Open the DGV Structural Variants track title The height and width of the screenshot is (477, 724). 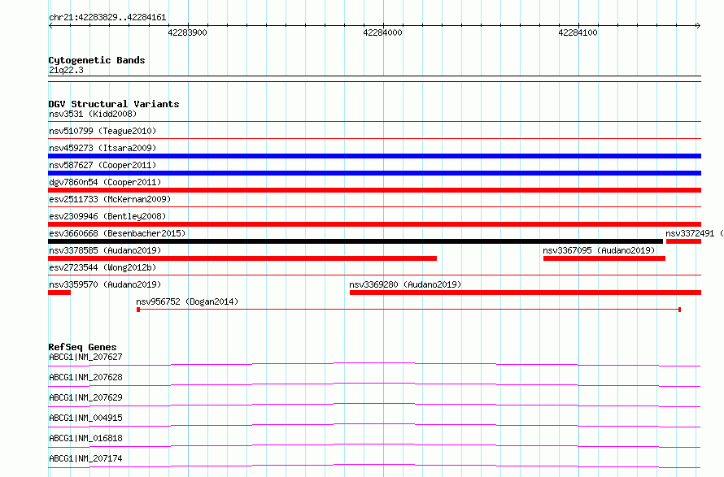(x=114, y=104)
